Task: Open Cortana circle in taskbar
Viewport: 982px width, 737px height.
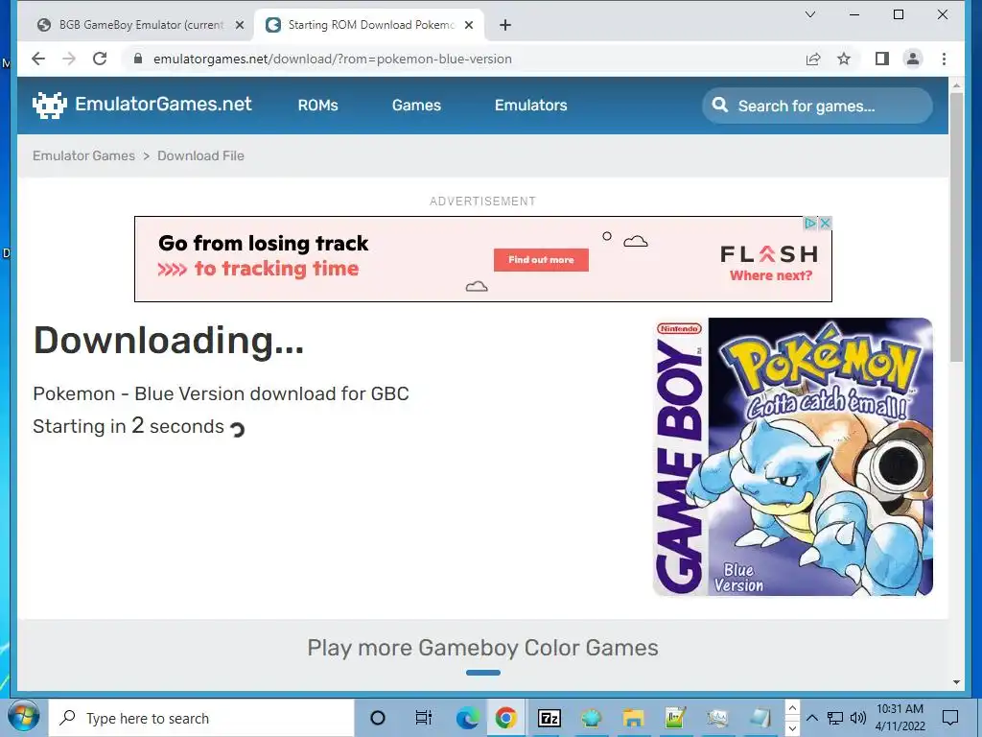Action: 378,718
